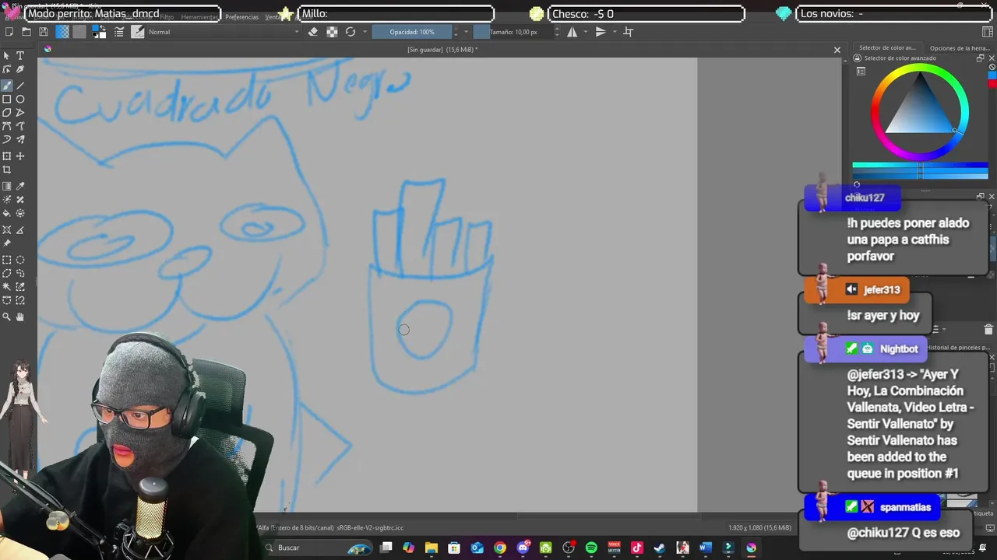Select the Edit Shapes tool

coord(7,70)
